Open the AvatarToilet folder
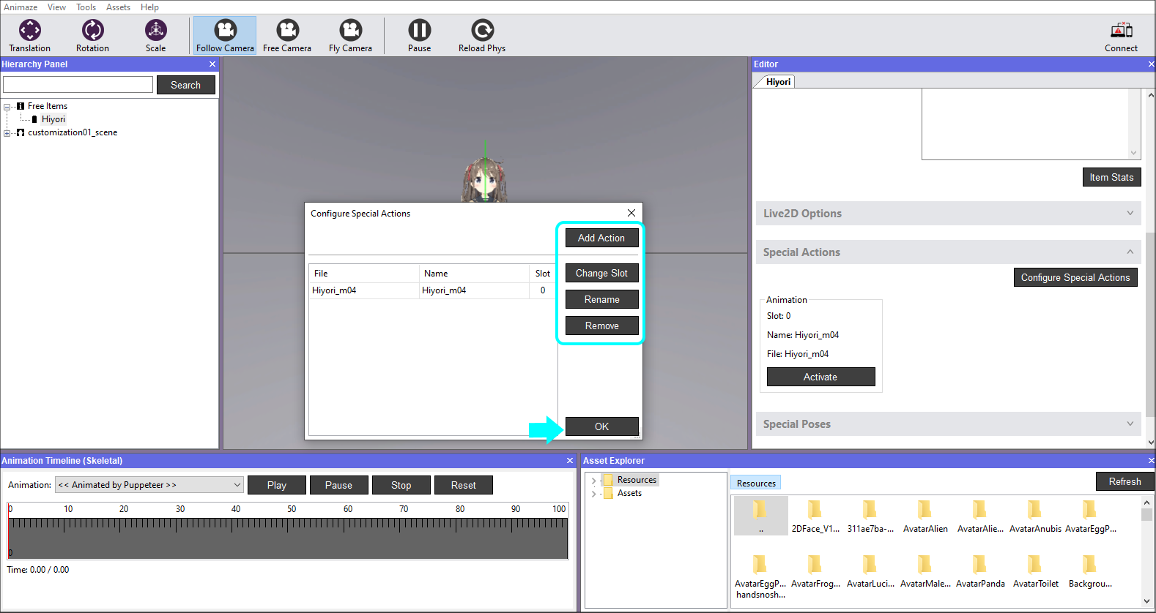The width and height of the screenshot is (1156, 613). pyautogui.click(x=1035, y=571)
